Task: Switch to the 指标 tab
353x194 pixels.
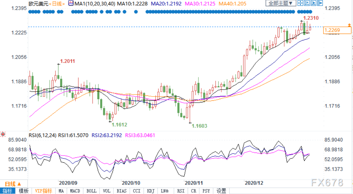Action: point(8,191)
